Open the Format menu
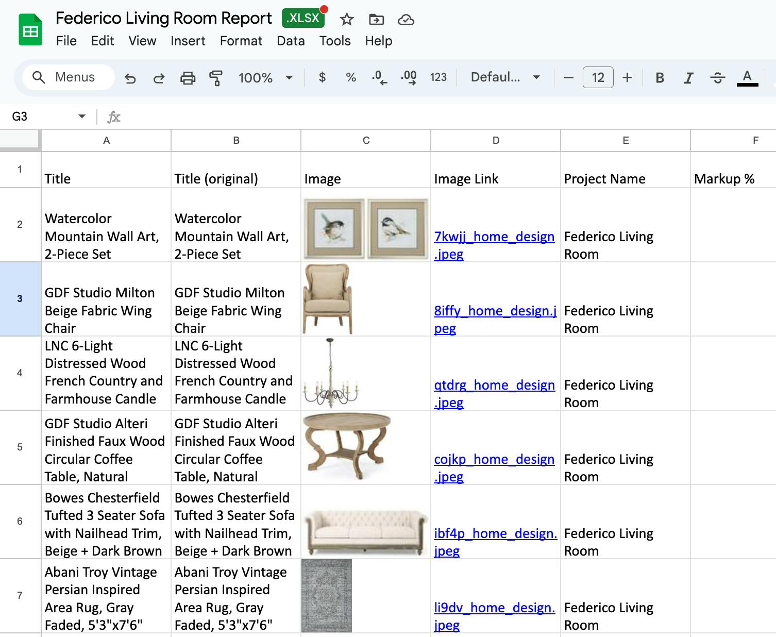Screen dimensions: 776x637 coord(241,41)
